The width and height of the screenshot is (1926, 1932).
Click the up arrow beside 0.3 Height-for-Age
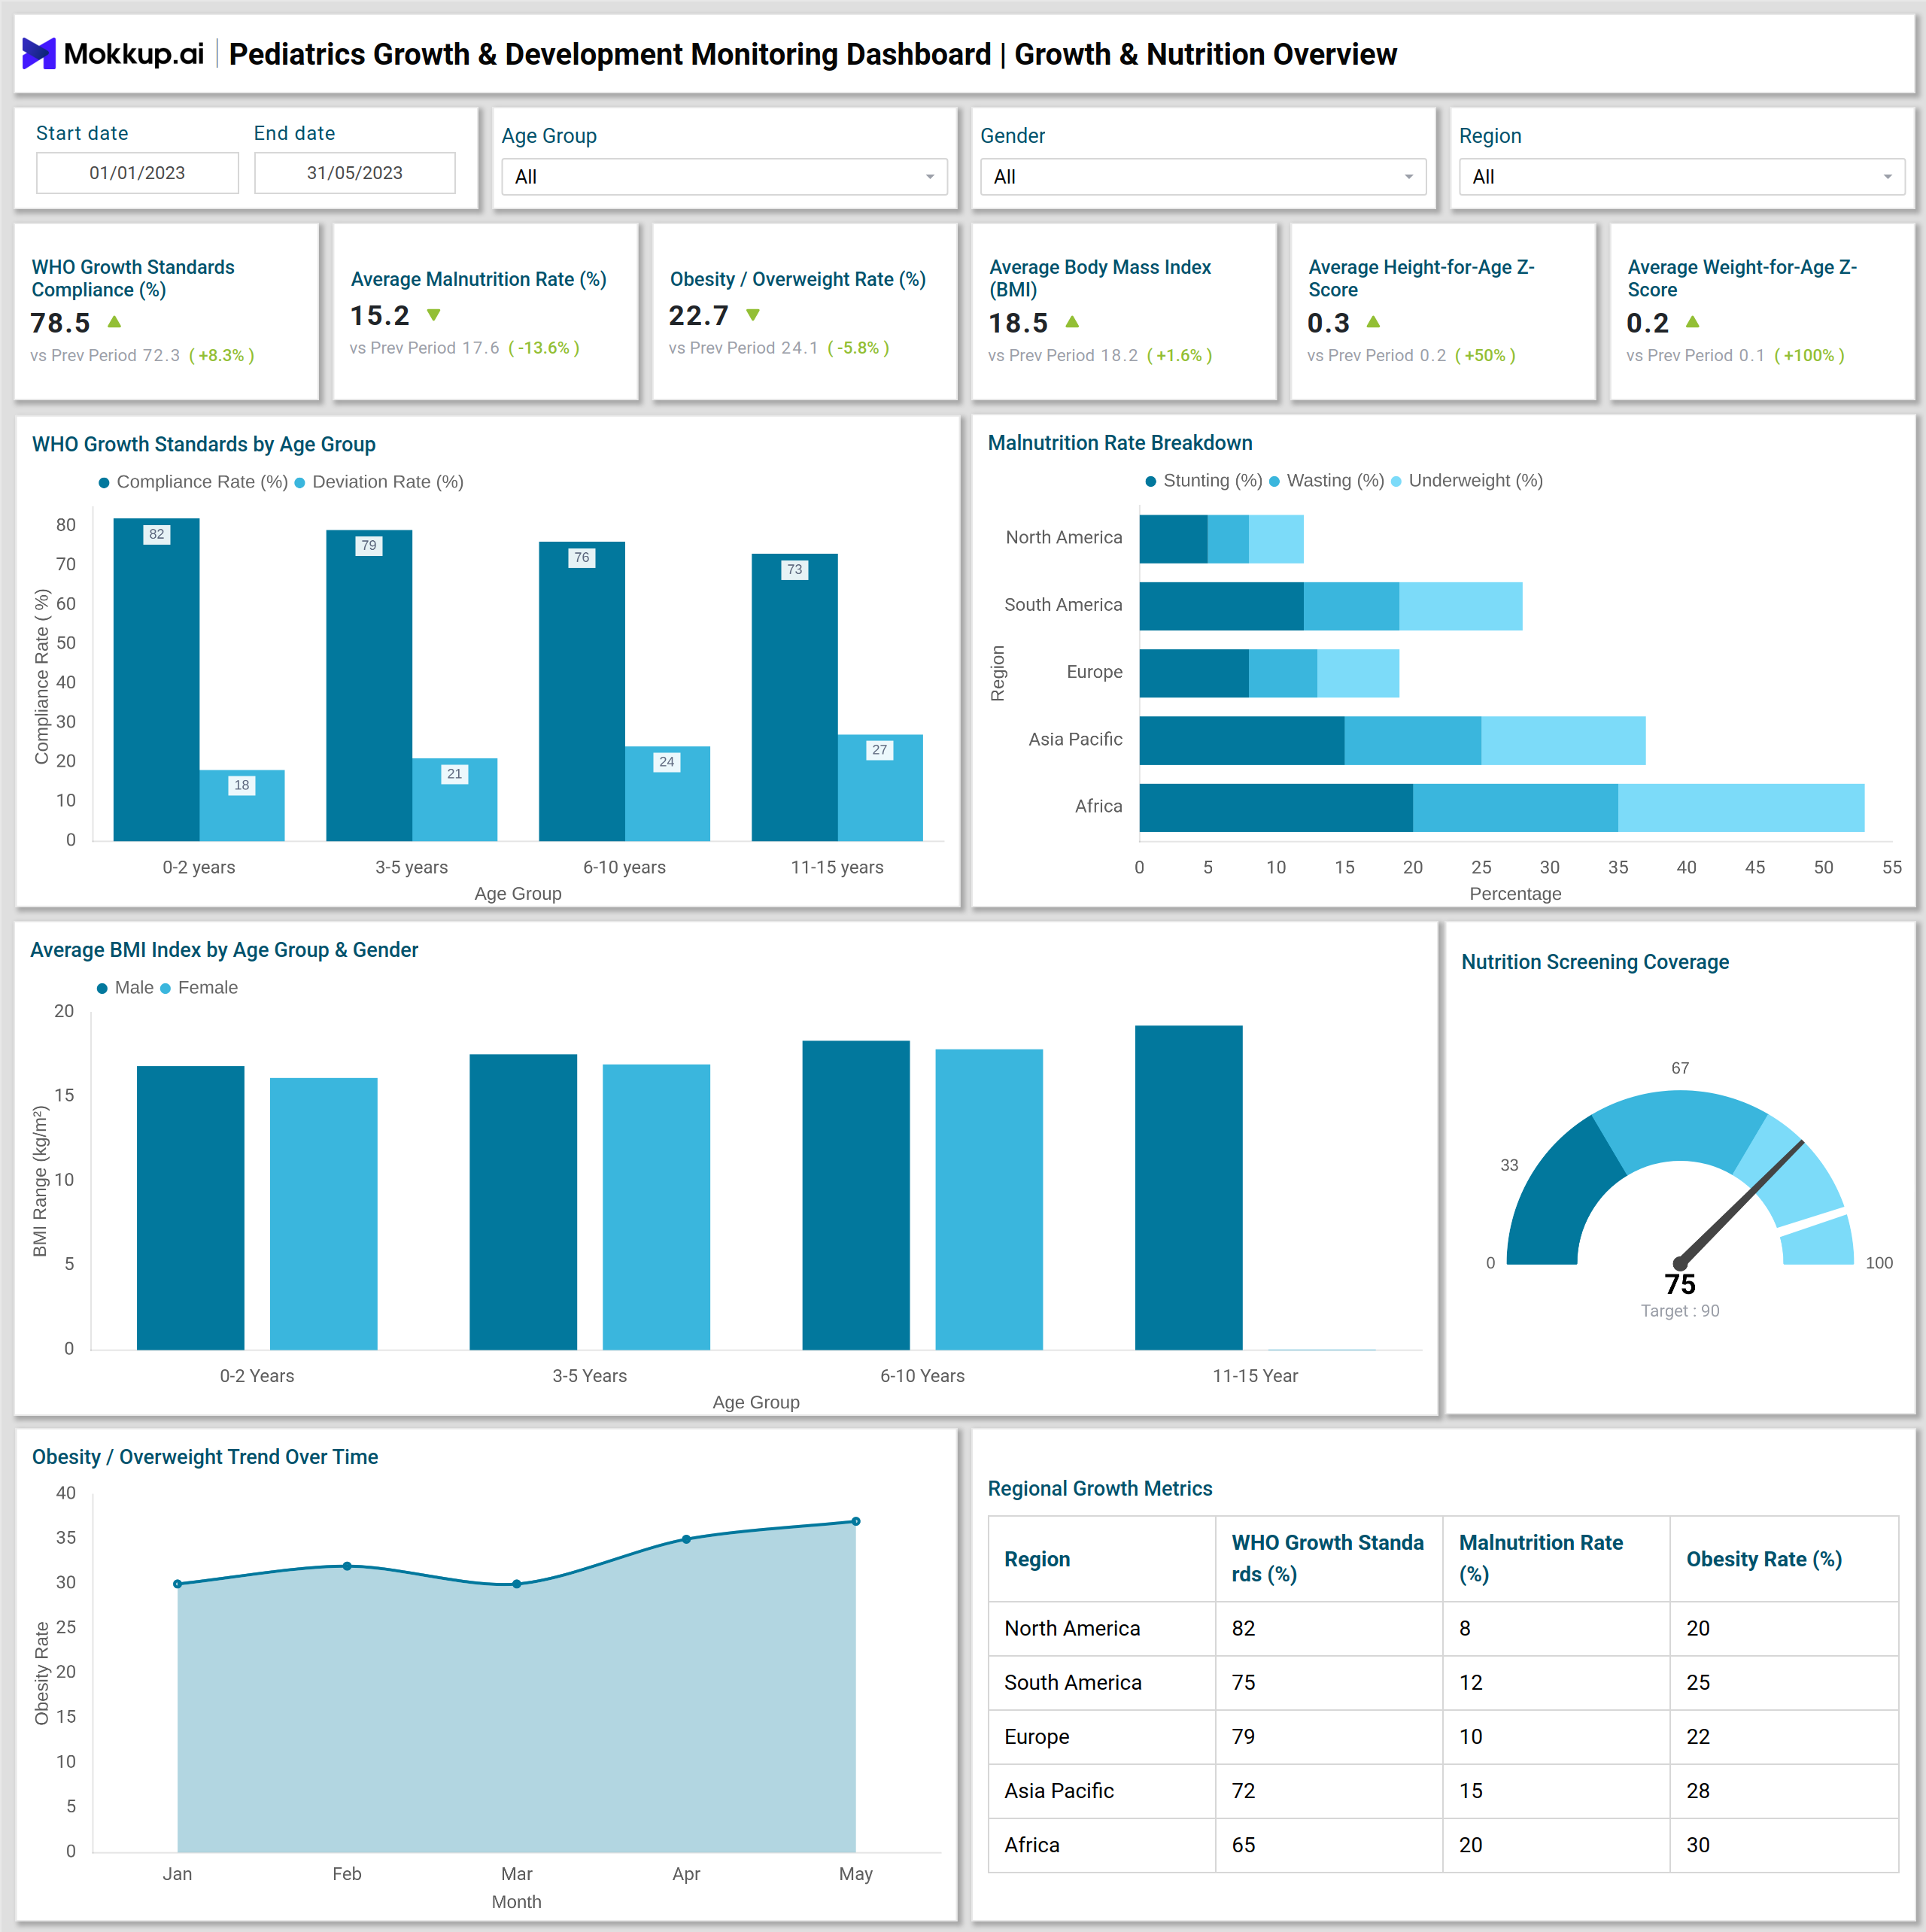(x=1373, y=322)
